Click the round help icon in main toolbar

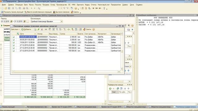click(x=75, y=8)
